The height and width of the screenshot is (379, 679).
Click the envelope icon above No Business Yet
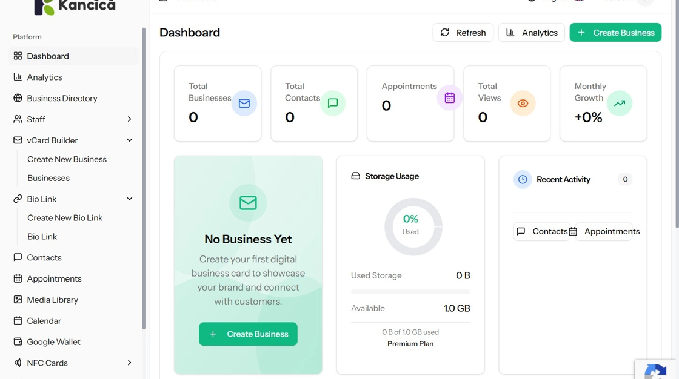248,202
